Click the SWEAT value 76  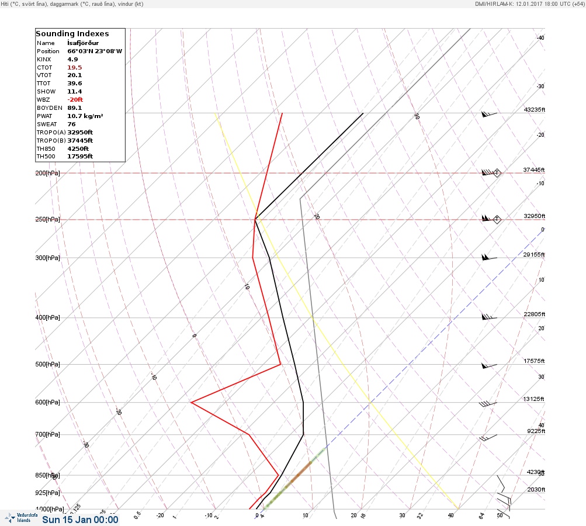point(71,124)
